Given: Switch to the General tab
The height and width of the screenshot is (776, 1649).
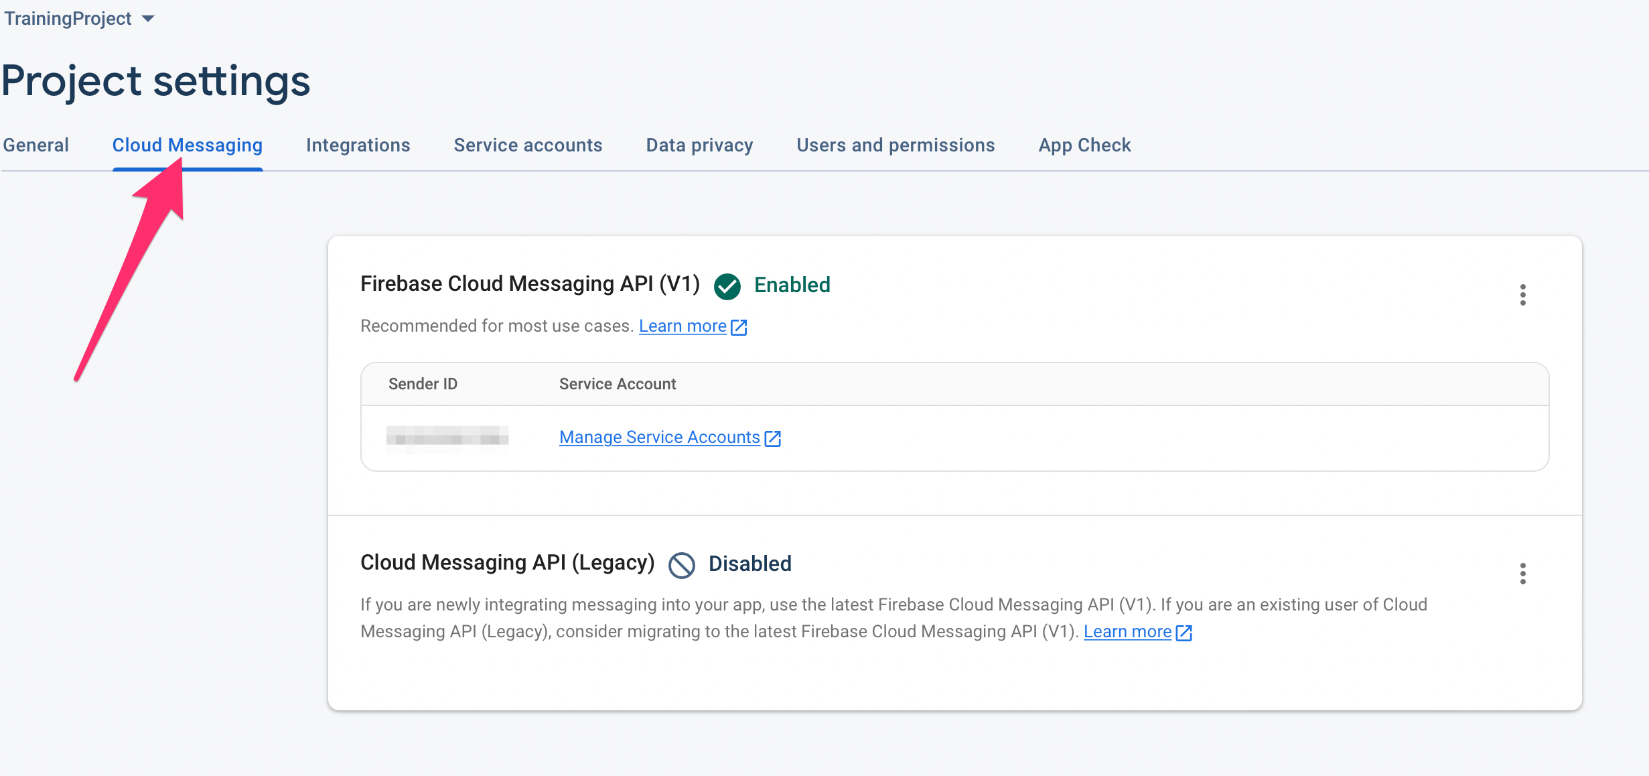Looking at the screenshot, I should coord(36,145).
